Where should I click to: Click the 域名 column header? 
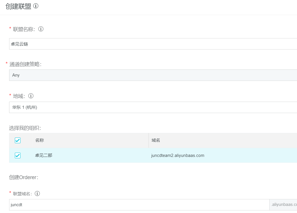click(x=156, y=140)
